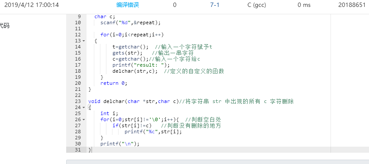Click the t=getchar(); statement
Screen dimensions: 369x164
tap(130, 47)
